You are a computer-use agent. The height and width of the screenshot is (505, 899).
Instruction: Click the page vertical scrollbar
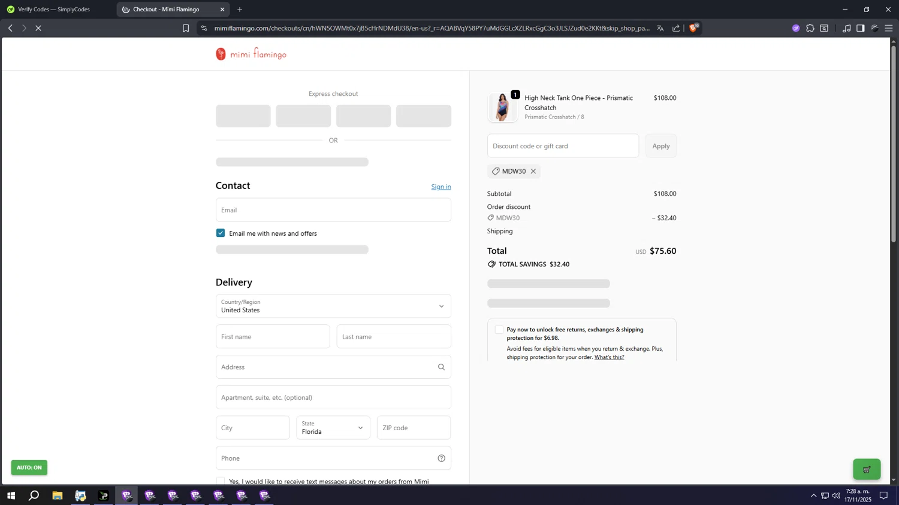coord(894,144)
